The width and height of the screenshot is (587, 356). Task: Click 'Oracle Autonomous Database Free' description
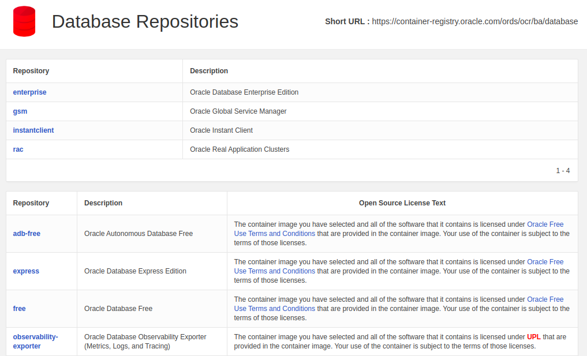[139, 234]
